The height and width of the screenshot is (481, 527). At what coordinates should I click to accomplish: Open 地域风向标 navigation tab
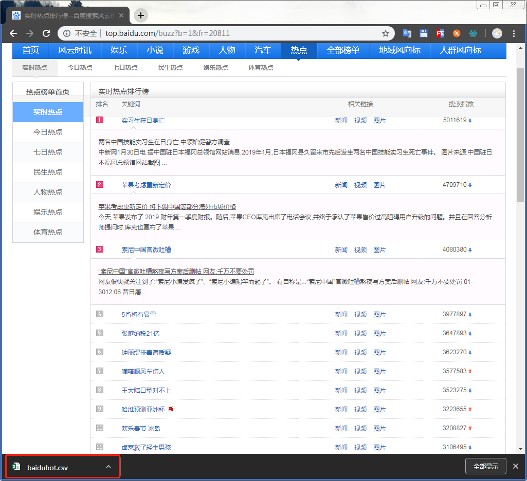[399, 50]
